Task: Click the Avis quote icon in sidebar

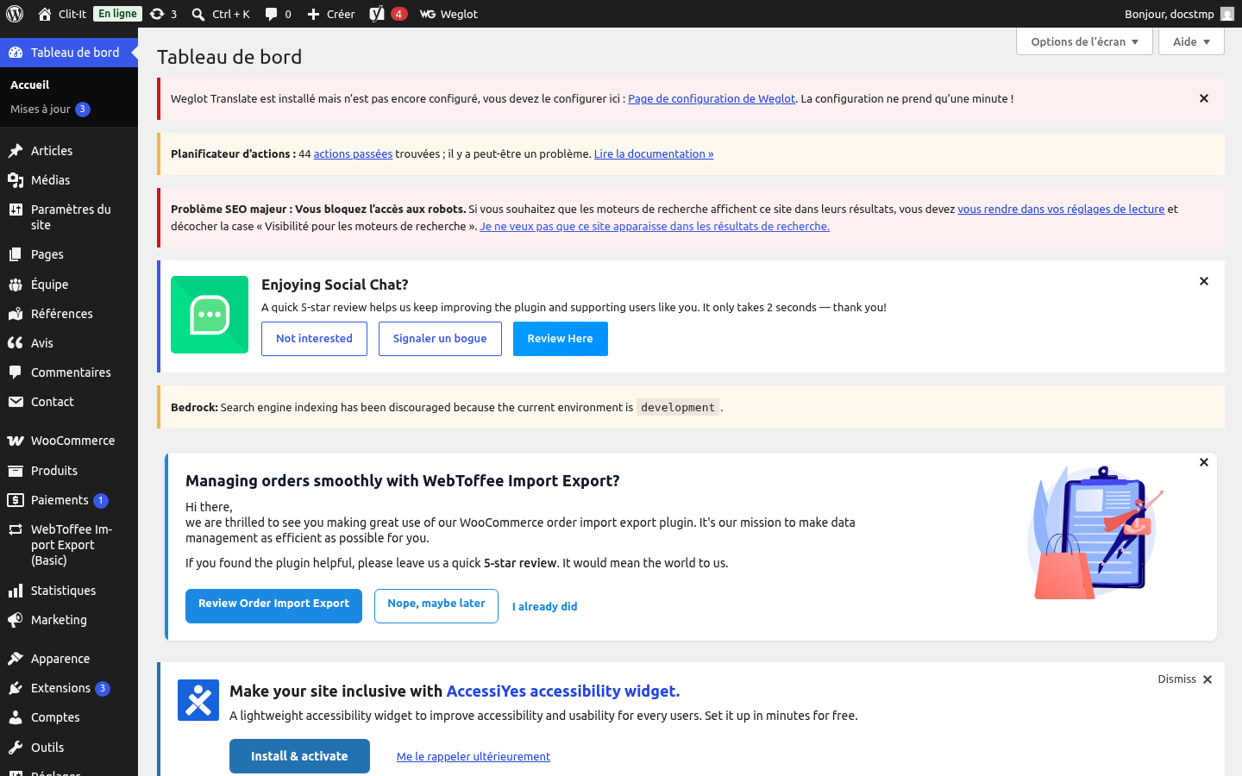Action: tap(16, 343)
